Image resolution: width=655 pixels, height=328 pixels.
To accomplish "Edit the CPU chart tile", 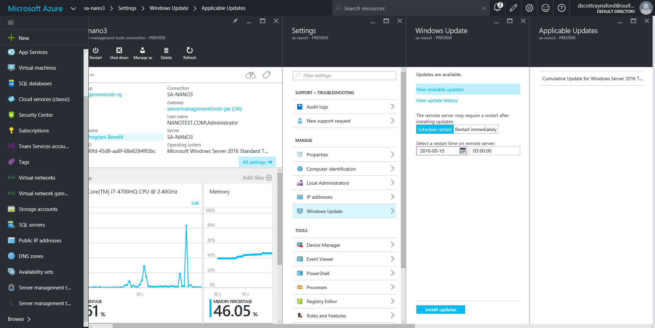I will [x=195, y=203].
